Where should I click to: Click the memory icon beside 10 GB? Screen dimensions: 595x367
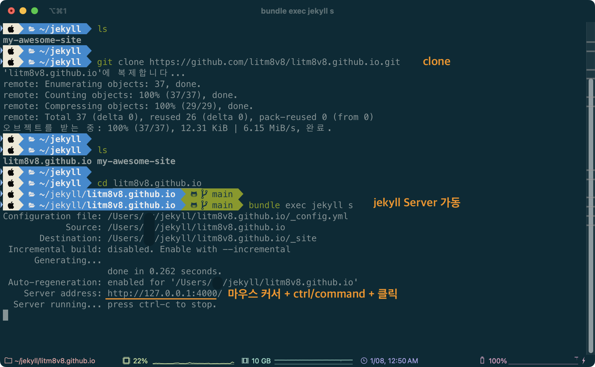pos(245,361)
